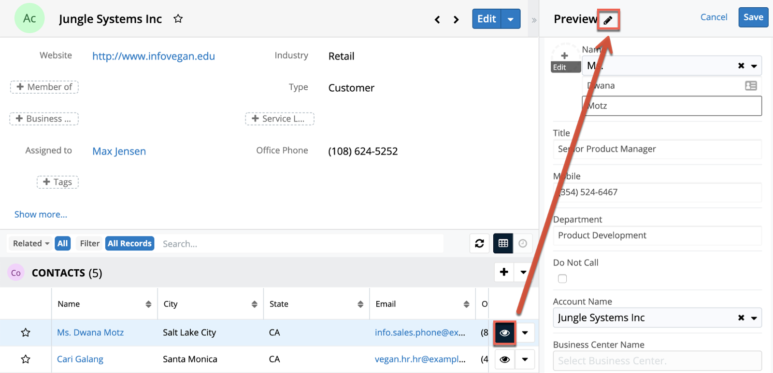Click Save in the preview panel
773x373 pixels.
(753, 17)
